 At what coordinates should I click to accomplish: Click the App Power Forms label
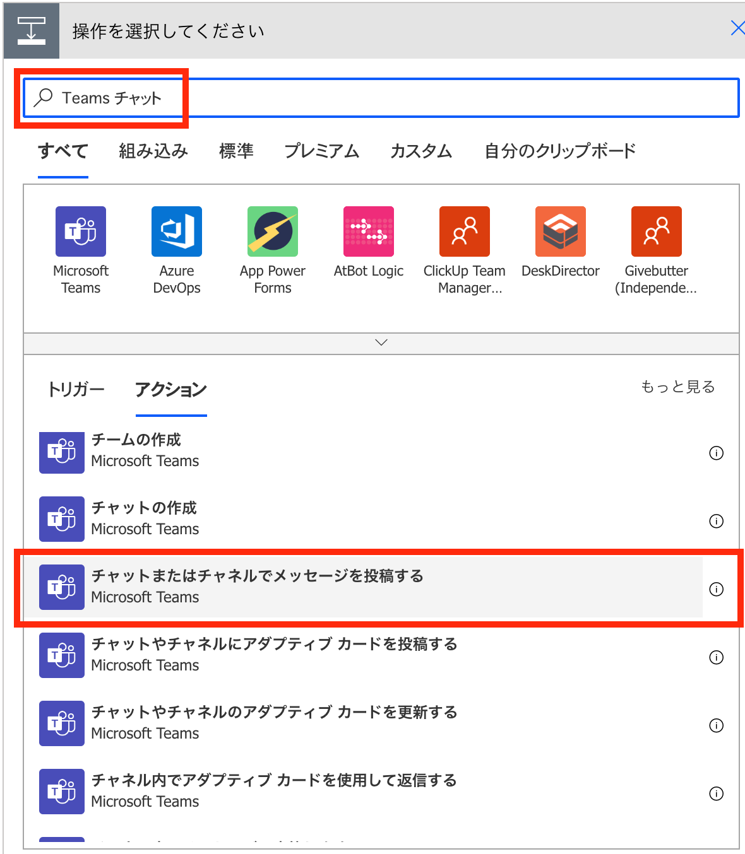[273, 279]
